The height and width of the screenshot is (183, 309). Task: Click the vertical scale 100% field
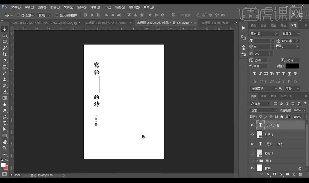[260, 60]
